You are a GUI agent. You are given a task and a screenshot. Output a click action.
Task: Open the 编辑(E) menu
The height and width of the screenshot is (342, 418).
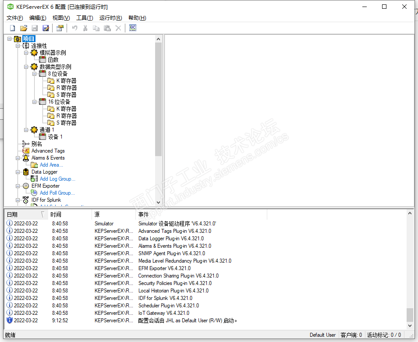point(38,18)
